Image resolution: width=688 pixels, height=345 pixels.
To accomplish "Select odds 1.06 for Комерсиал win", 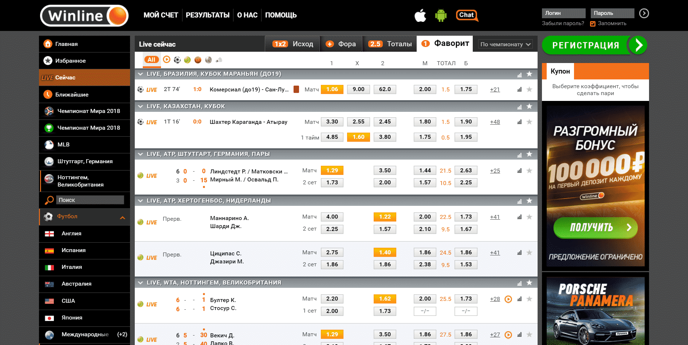I will click(x=332, y=89).
